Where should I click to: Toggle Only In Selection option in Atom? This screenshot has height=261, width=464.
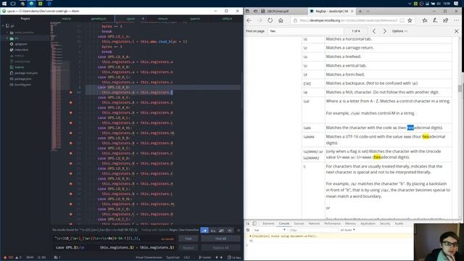[221, 231]
